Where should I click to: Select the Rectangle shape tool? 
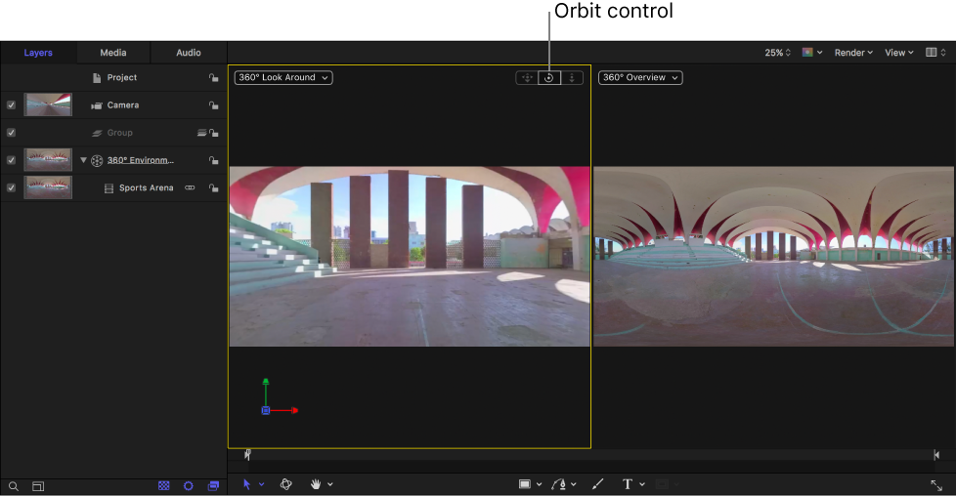(524, 484)
